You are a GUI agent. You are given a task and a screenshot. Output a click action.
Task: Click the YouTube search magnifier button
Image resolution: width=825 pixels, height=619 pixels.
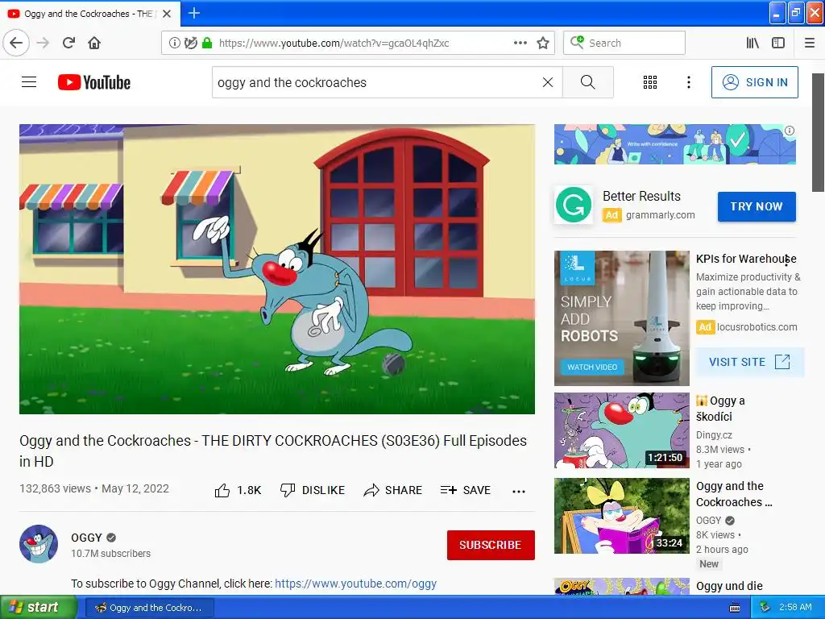[x=587, y=82]
